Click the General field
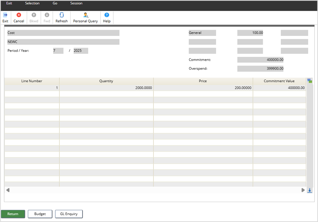Image resolution: width=318 pixels, height=222 pixels. (x=202, y=33)
